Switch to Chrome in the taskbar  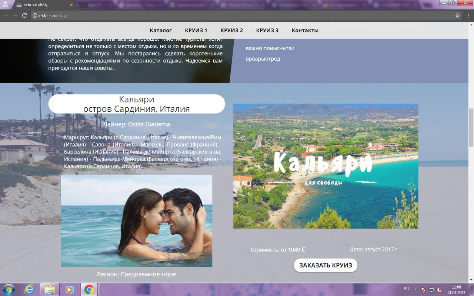point(89,289)
